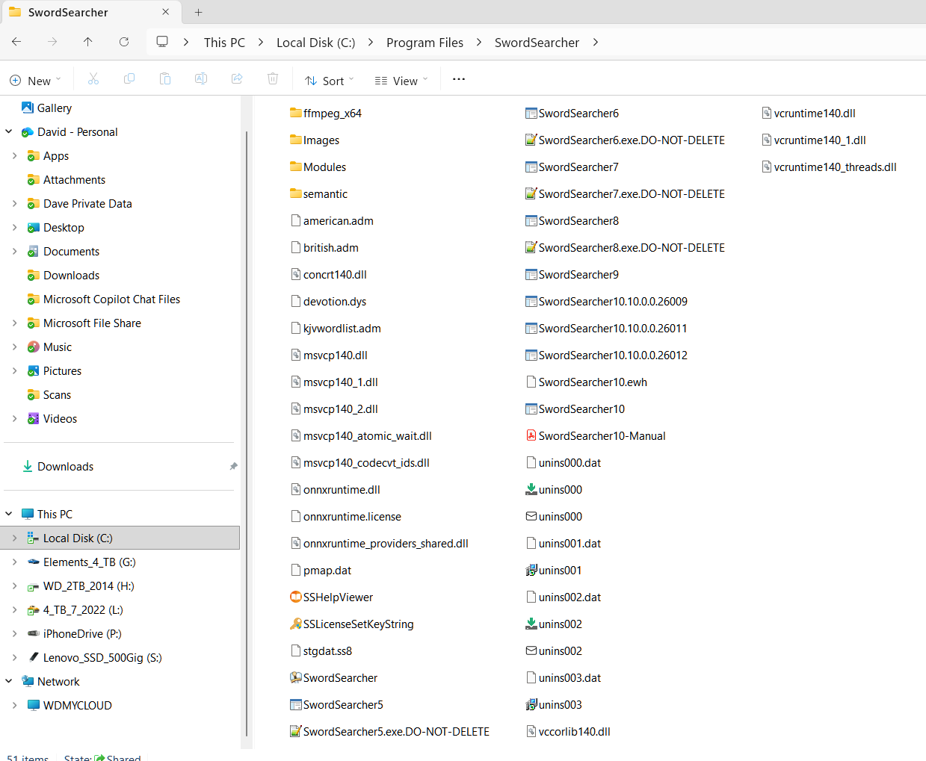Go up one folder level arrow
The width and height of the screenshot is (926, 761).
[x=88, y=42]
